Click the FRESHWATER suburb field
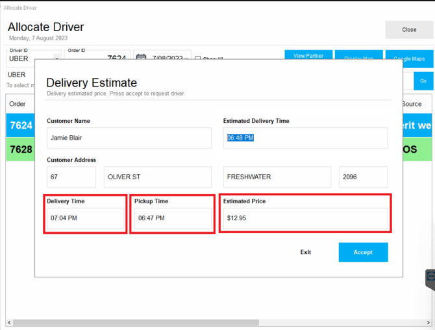 (278, 177)
